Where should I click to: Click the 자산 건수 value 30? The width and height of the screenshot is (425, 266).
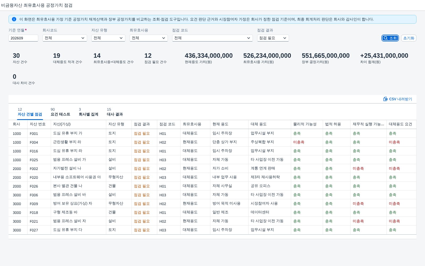click(x=16, y=56)
